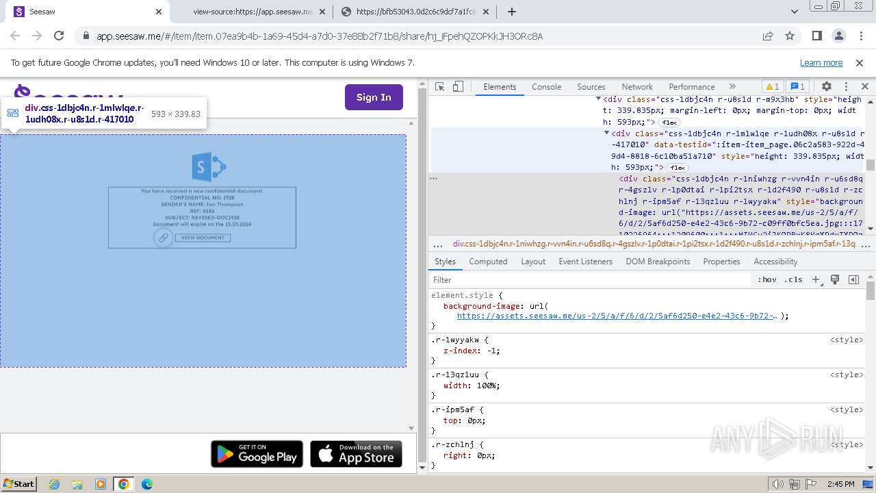Open the Layout tab
This screenshot has height=493, width=876.
pyautogui.click(x=533, y=262)
